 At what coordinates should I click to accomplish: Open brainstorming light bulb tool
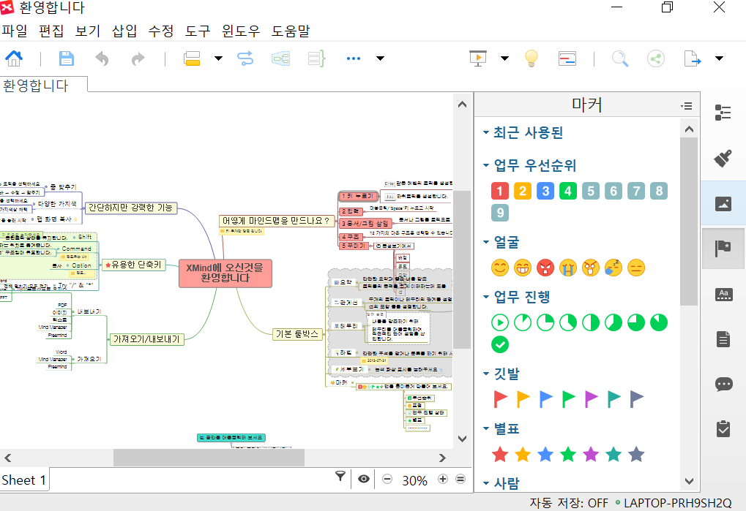(x=531, y=58)
